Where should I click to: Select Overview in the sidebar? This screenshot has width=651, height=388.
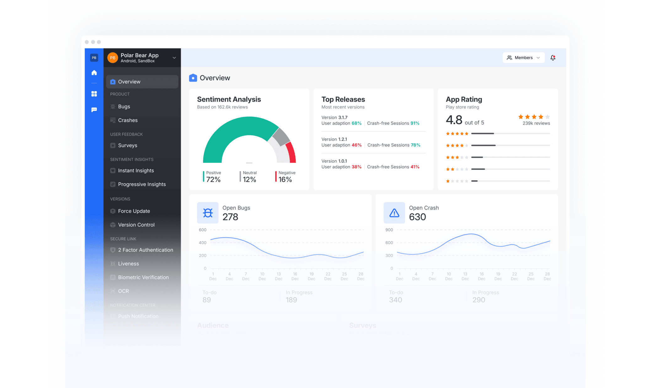pos(142,82)
